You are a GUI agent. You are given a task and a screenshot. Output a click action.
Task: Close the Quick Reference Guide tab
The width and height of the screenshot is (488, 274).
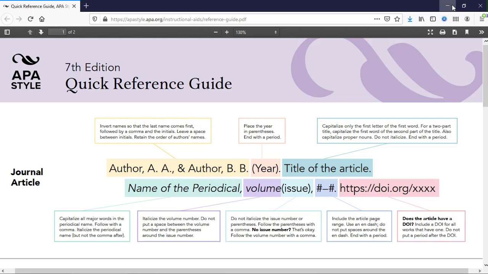coord(74,6)
